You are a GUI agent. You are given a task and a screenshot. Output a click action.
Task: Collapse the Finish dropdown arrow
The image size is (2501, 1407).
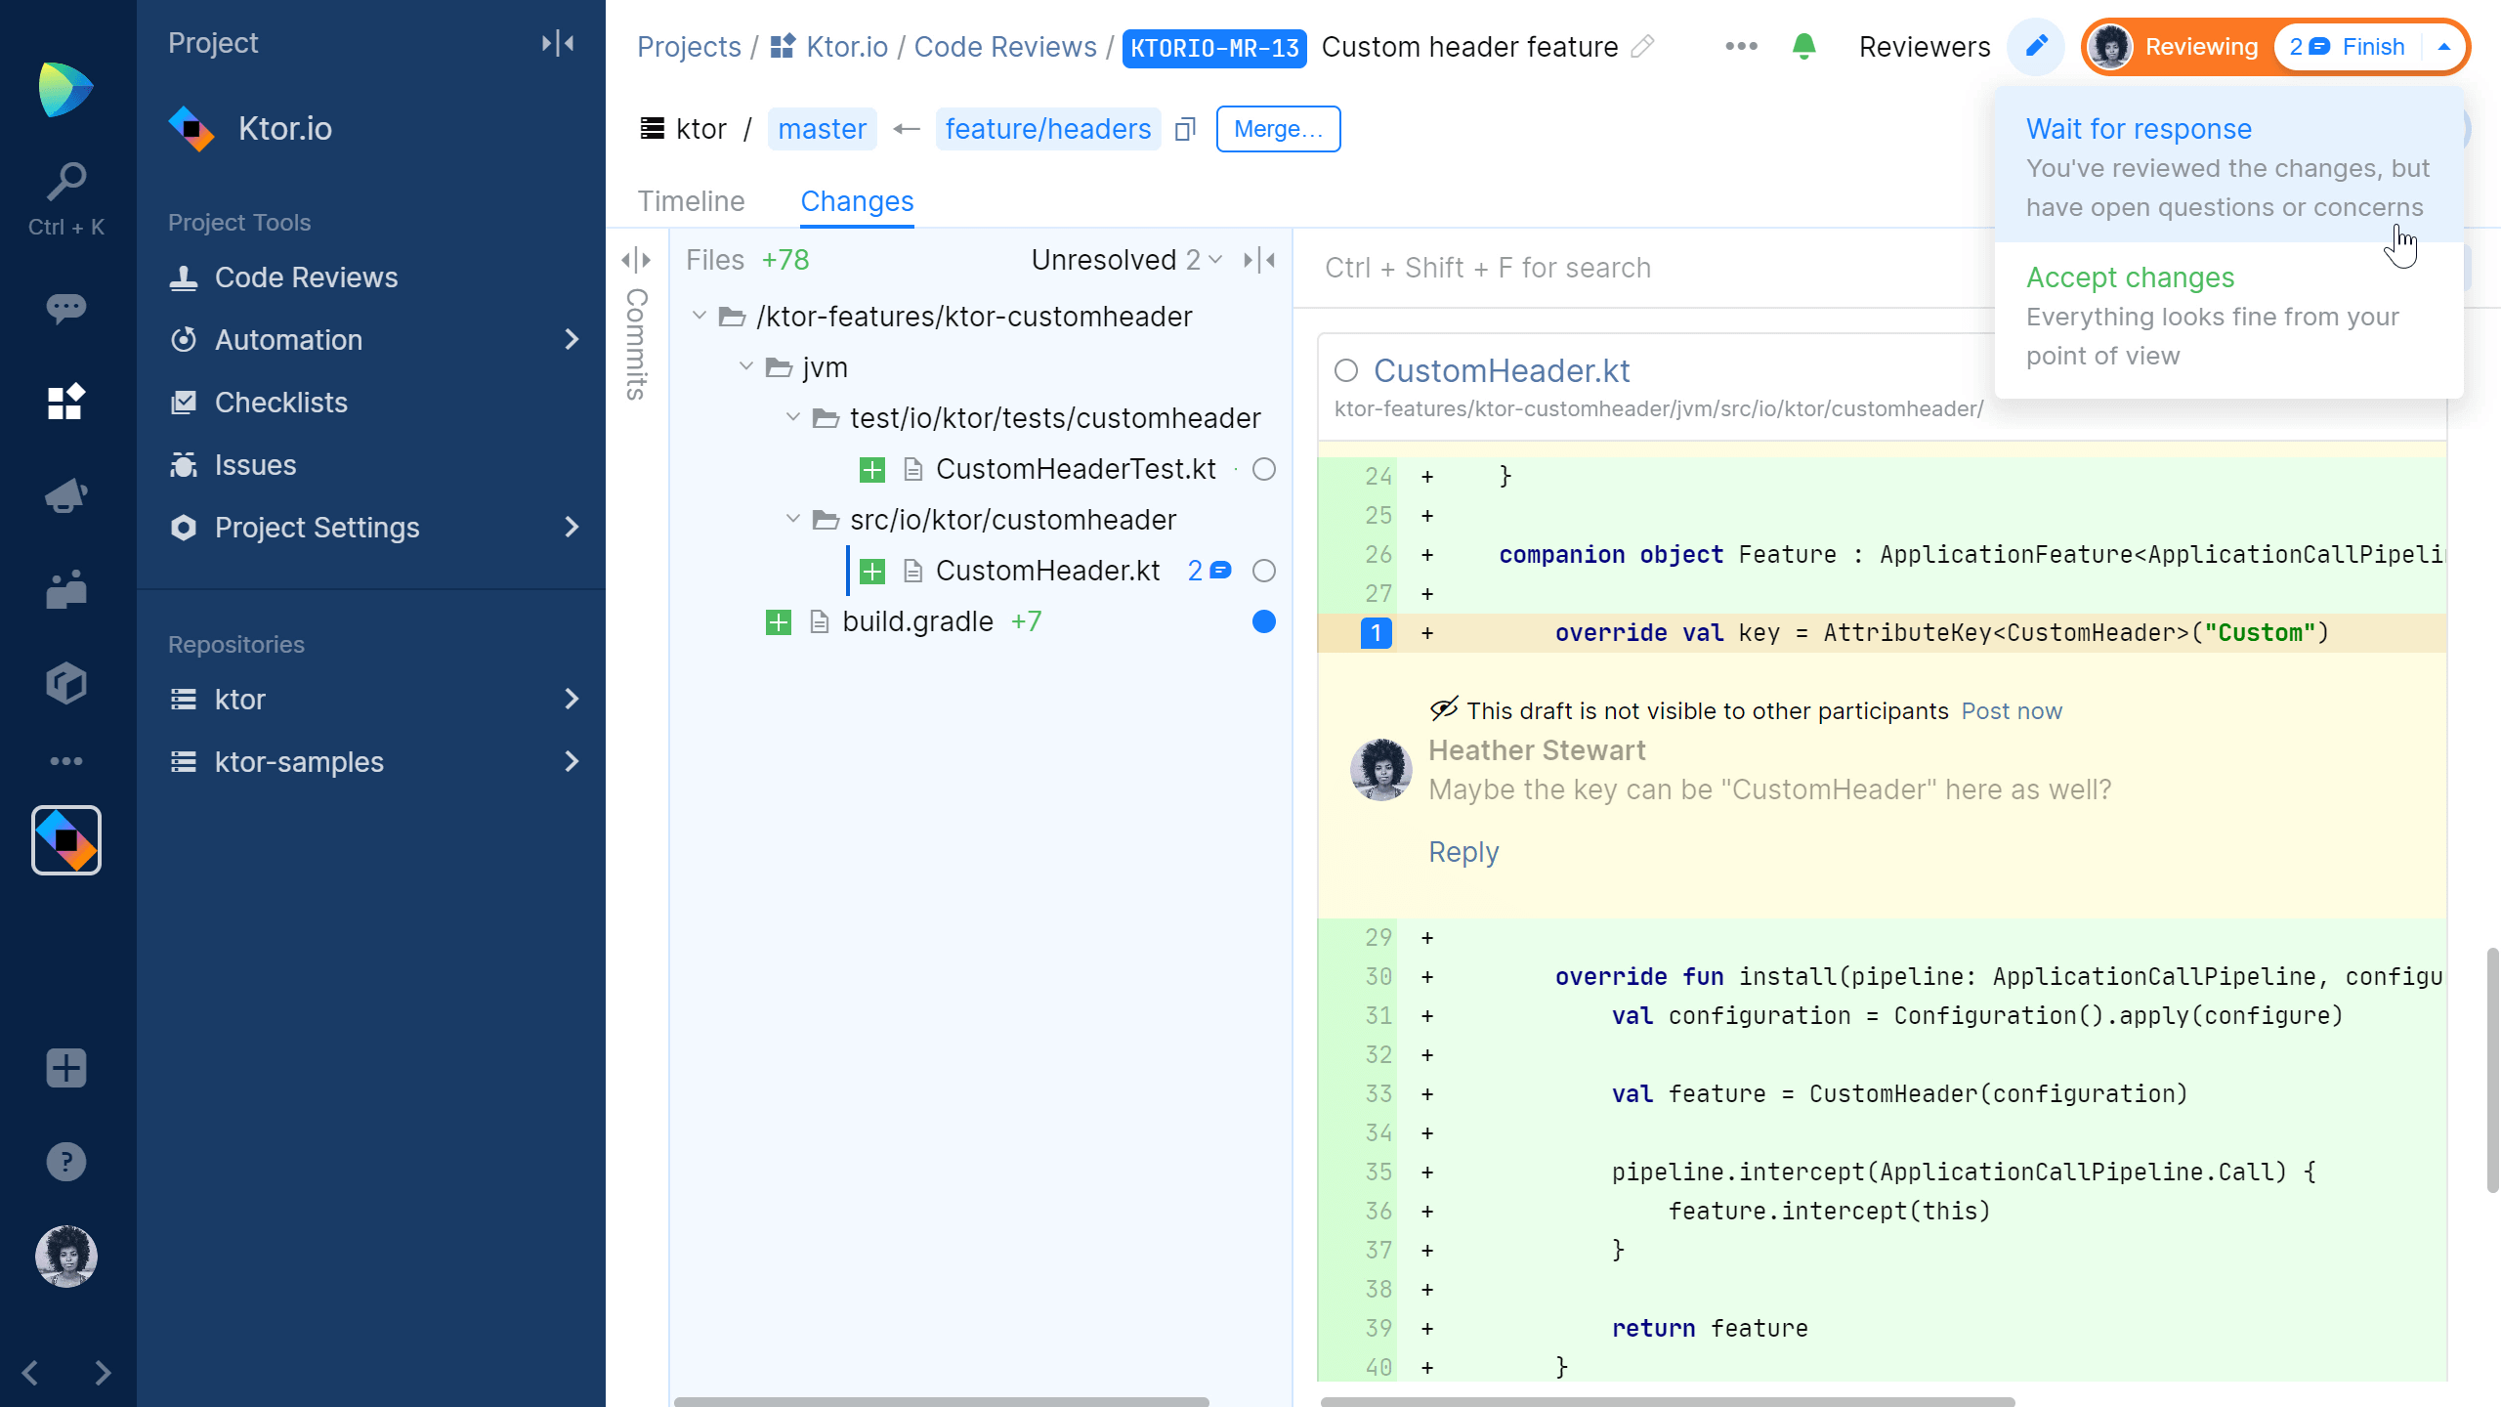[2443, 47]
